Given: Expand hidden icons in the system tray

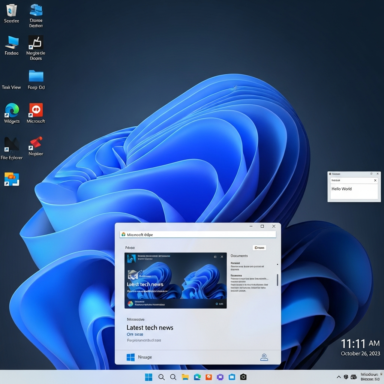Looking at the screenshot, I should pos(339,377).
